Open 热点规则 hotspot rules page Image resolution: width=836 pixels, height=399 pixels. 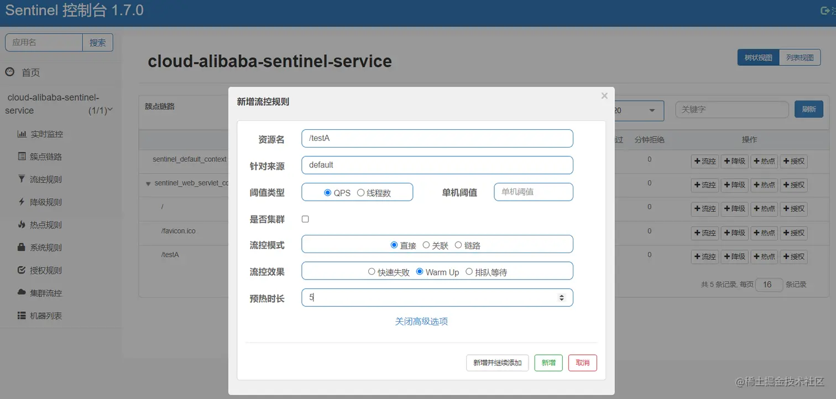(x=46, y=225)
